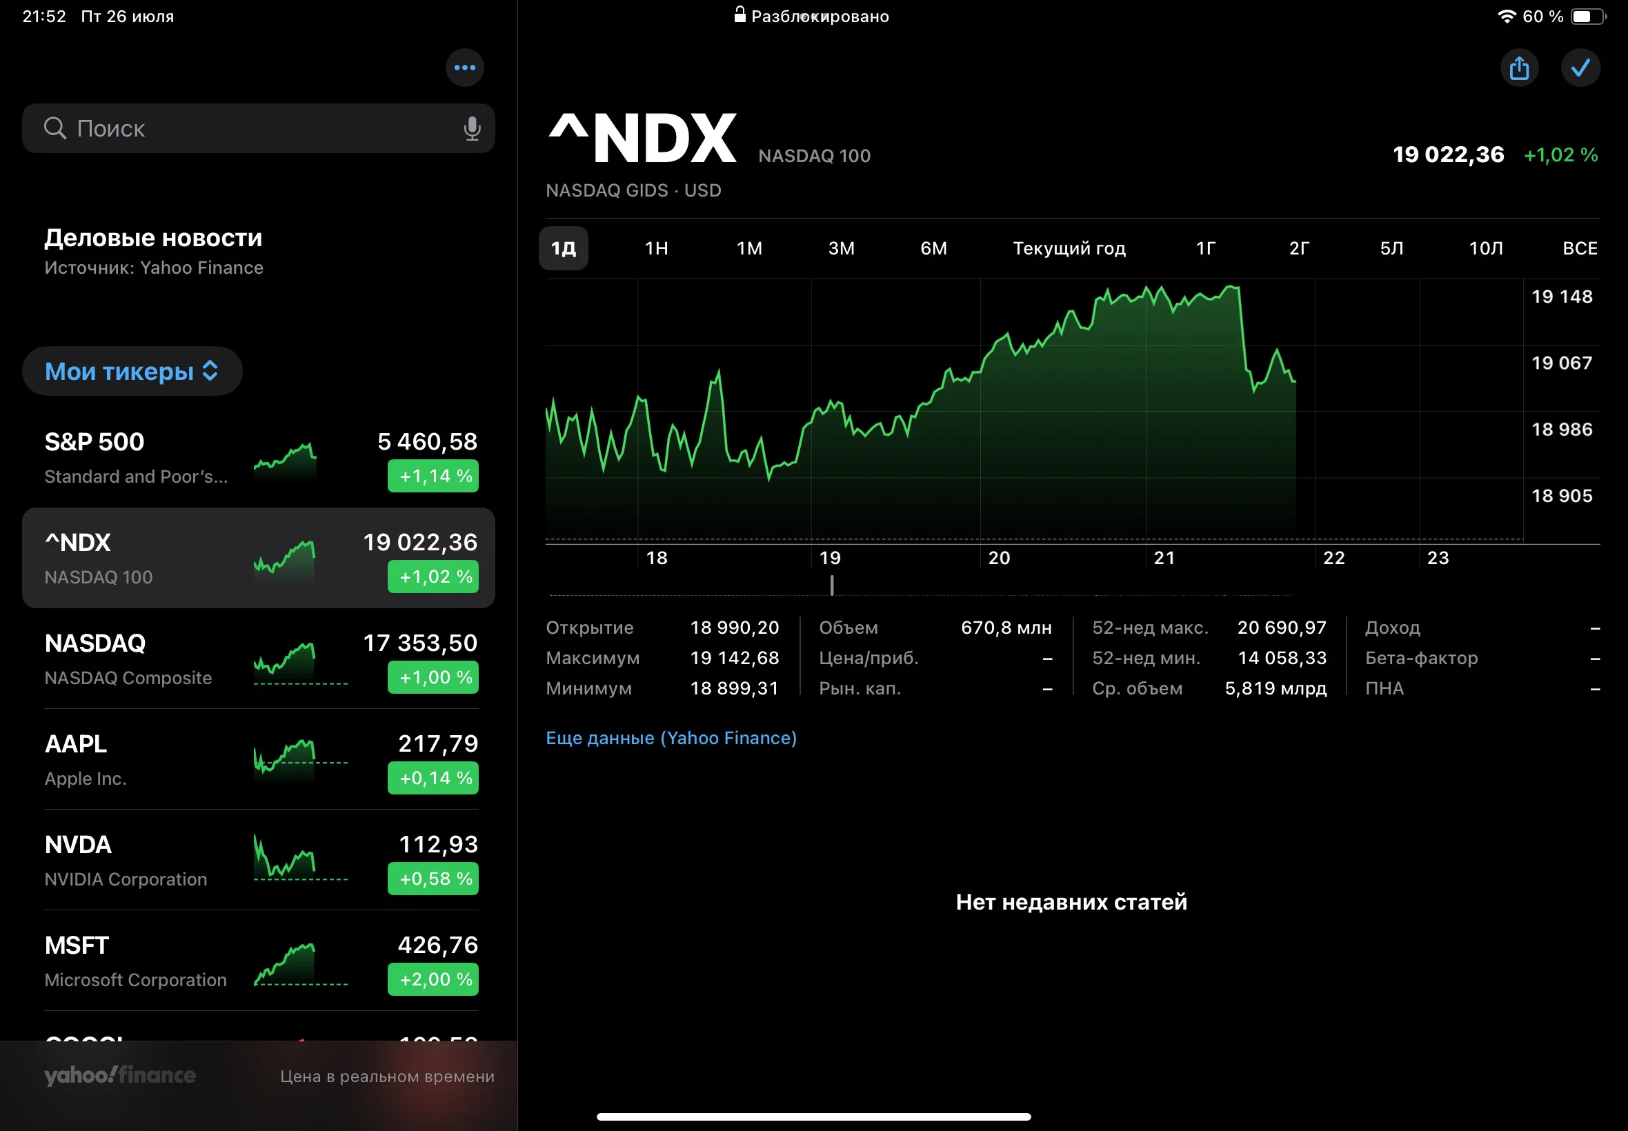Image resolution: width=1628 pixels, height=1131 pixels.
Task: Open the AAPL Apple Inc. row
Action: (258, 760)
